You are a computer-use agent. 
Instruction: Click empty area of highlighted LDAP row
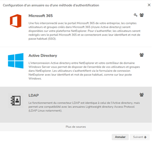[80, 118]
